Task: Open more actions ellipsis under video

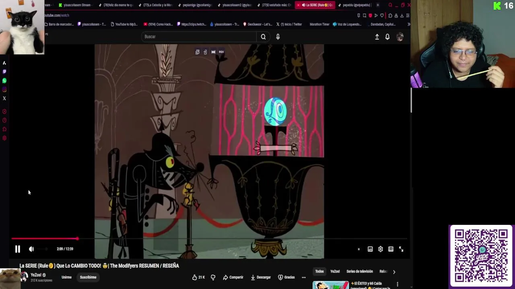Action: tap(304, 277)
